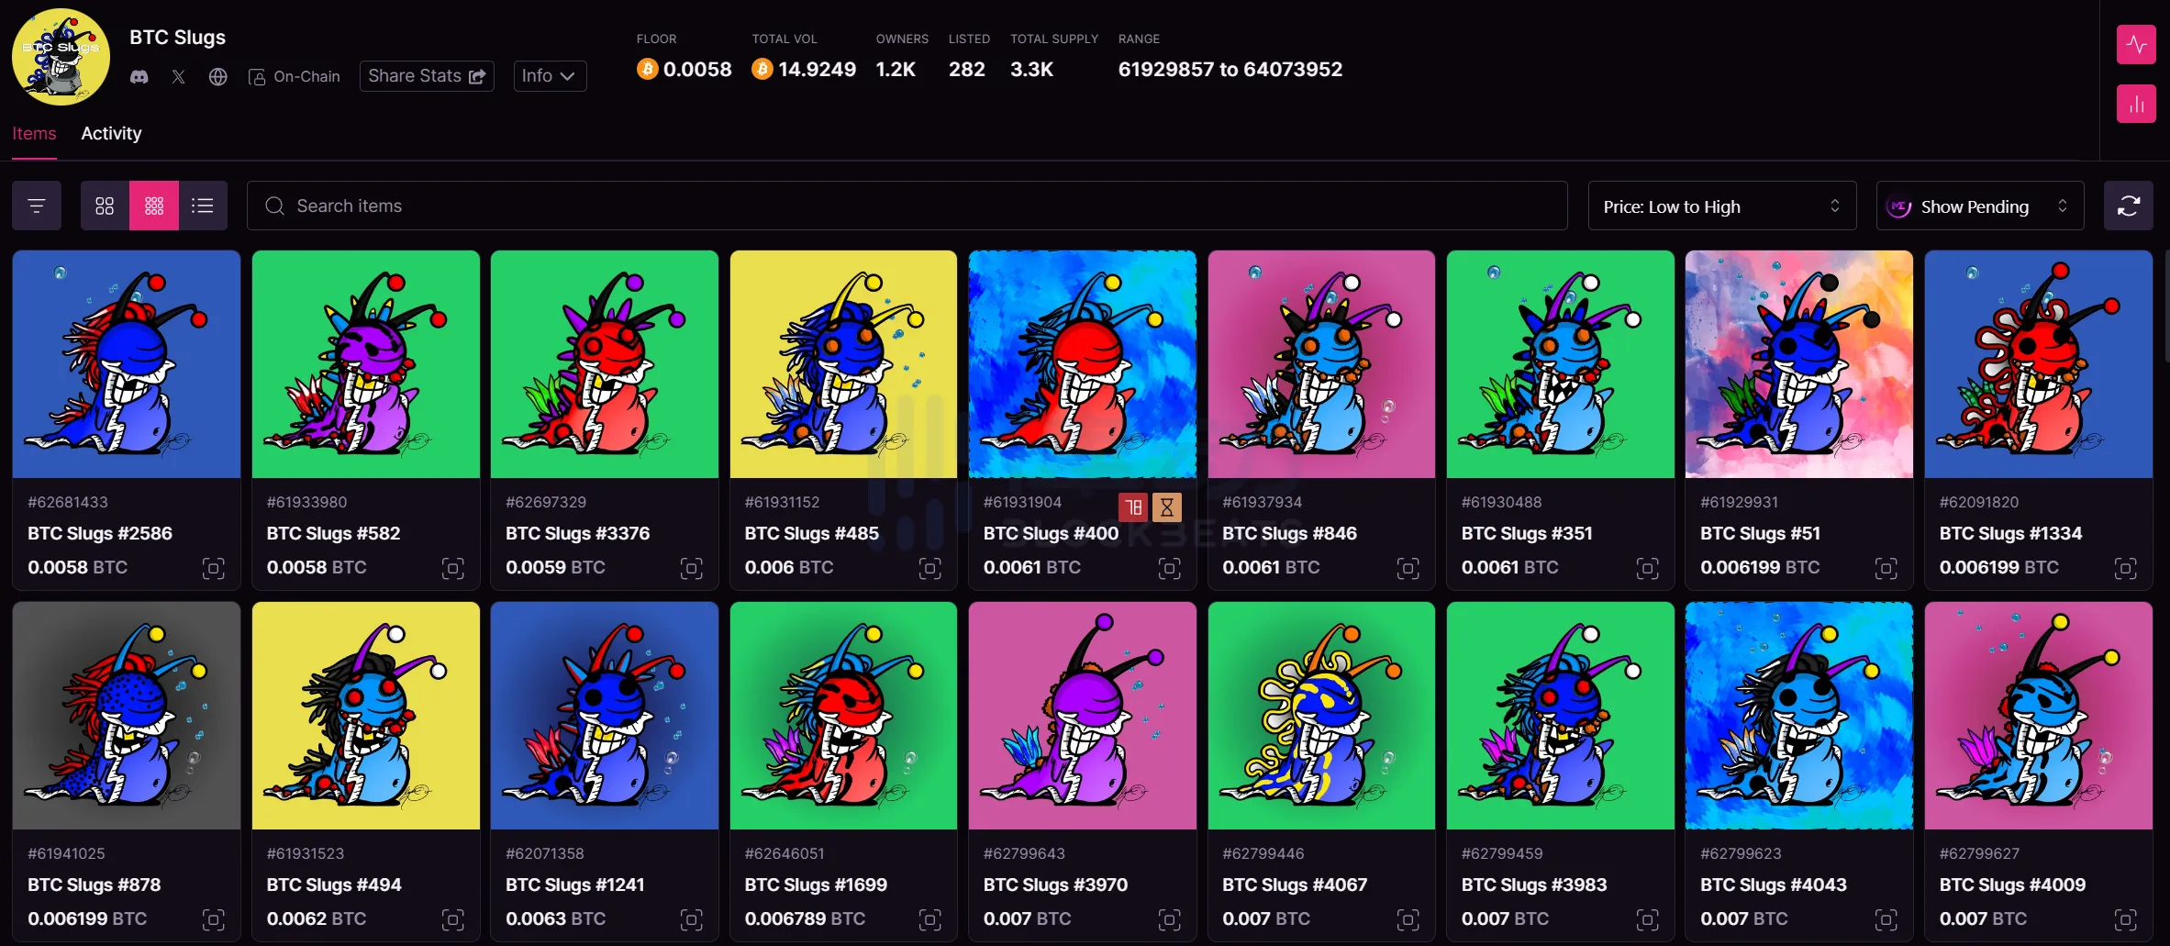The image size is (2170, 946).
Task: Open the BTC Slugs #400 thumbnail
Action: pyautogui.click(x=1083, y=364)
